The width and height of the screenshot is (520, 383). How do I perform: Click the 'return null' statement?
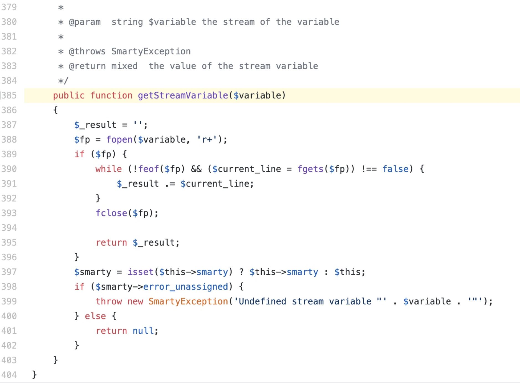click(x=127, y=331)
